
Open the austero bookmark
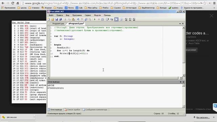174,8
